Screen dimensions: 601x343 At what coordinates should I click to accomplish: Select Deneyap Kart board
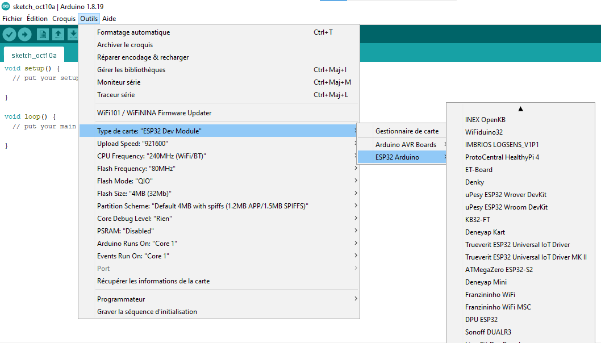pyautogui.click(x=520, y=232)
